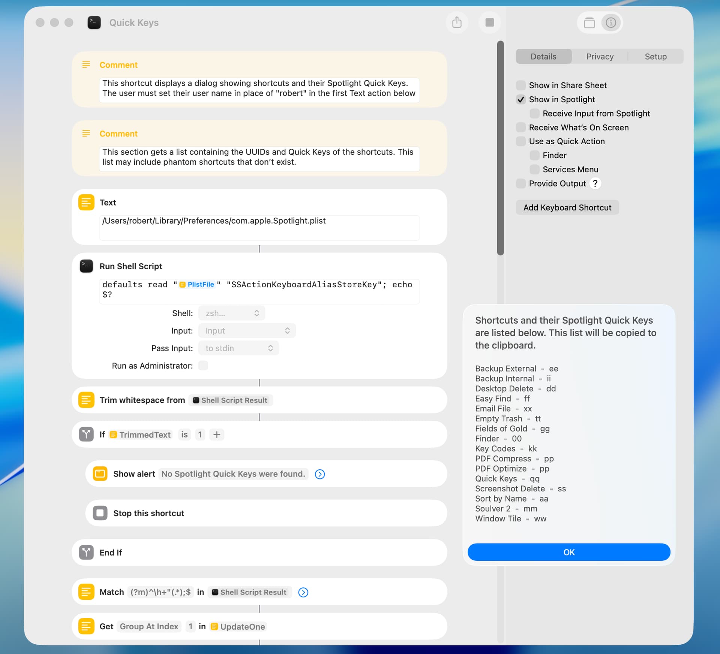The width and height of the screenshot is (720, 654).
Task: Uncheck Show in Spotlight
Action: [521, 100]
